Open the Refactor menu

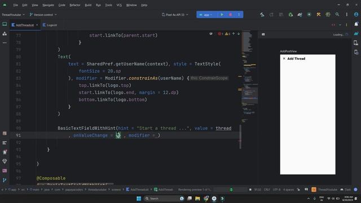pyautogui.click(x=75, y=5)
